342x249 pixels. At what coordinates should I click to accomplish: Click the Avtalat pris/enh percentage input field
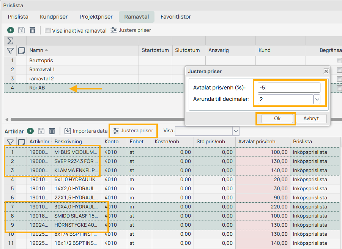[x=289, y=88]
